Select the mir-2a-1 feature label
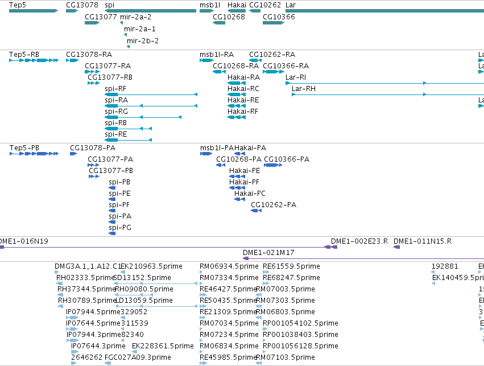Image resolution: width=484 pixels, height=366 pixels. click(x=139, y=28)
